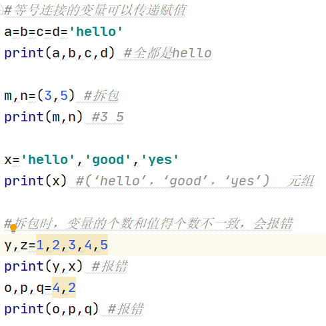This screenshot has height=326, width=326.
Task: Click the o,p,q variable names
Action: [x=24, y=288]
